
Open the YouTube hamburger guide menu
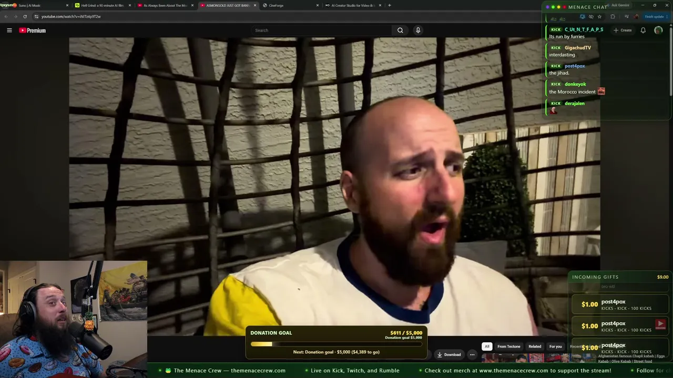coord(9,30)
